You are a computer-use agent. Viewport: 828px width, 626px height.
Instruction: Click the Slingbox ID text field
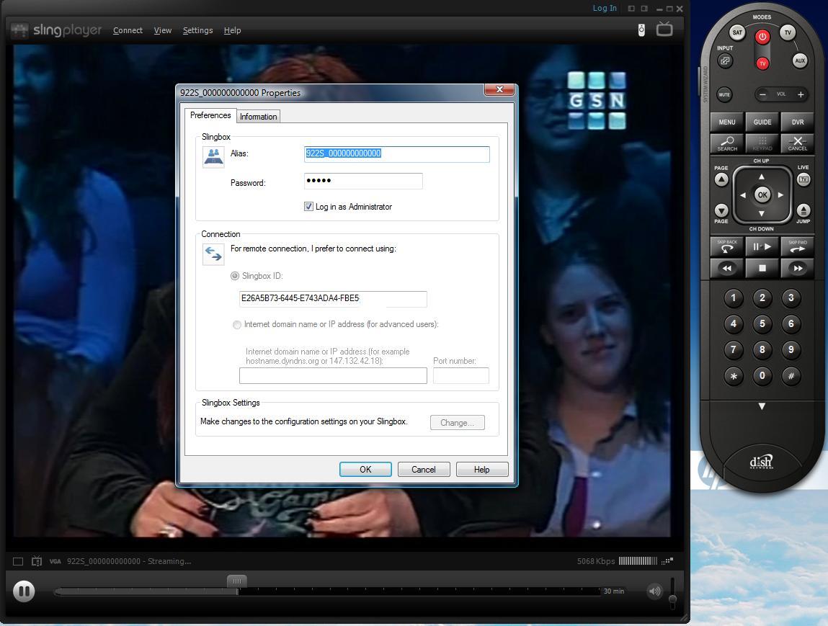coord(333,299)
